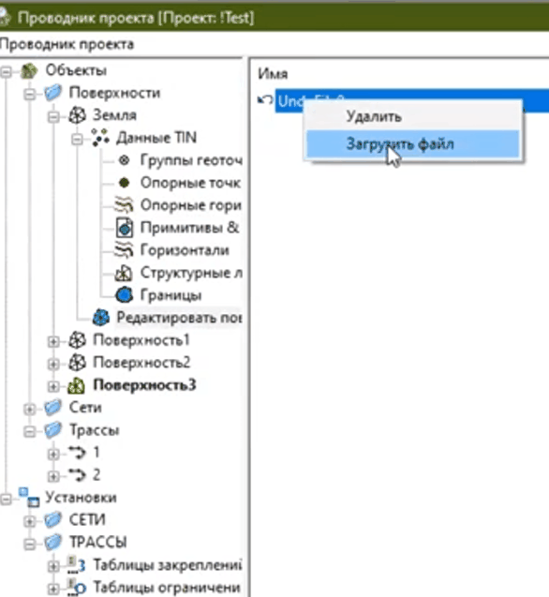Select Поверхность2 in the tree
The width and height of the screenshot is (549, 597).
point(141,363)
